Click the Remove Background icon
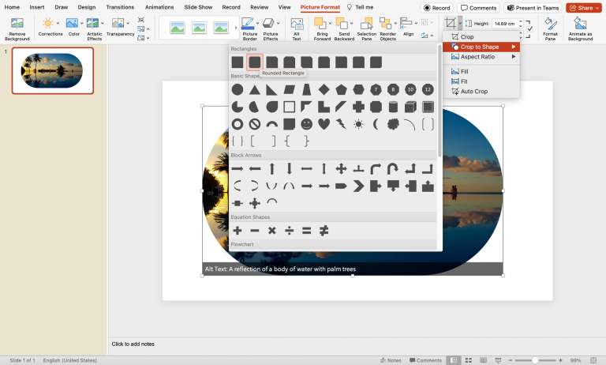 click(17, 24)
